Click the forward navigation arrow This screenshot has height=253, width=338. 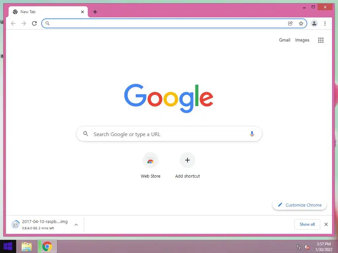pos(24,23)
